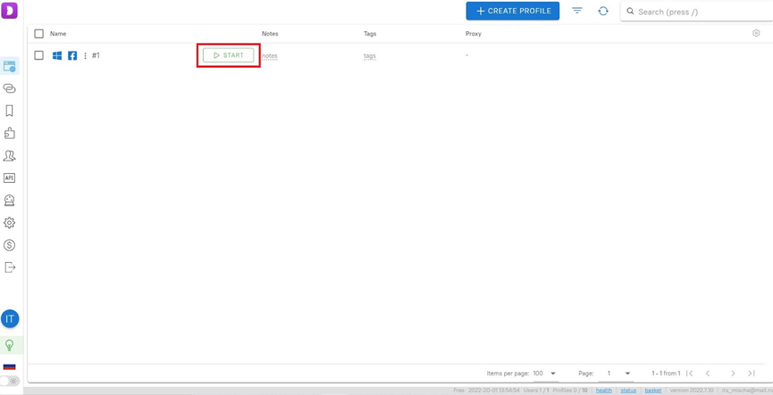This screenshot has width=773, height=395.
Task: Click the 'Users 1 / 1' status text
Action: (x=536, y=390)
